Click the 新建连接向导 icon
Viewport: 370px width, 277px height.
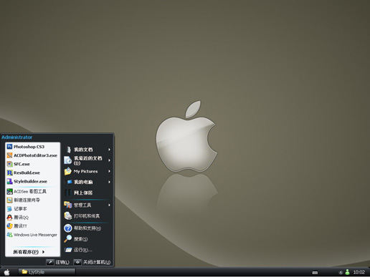pos(9,200)
